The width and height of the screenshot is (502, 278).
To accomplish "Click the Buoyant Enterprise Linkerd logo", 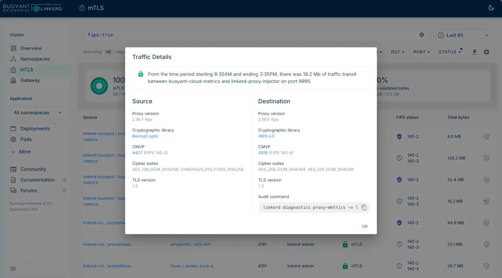I will [x=32, y=8].
